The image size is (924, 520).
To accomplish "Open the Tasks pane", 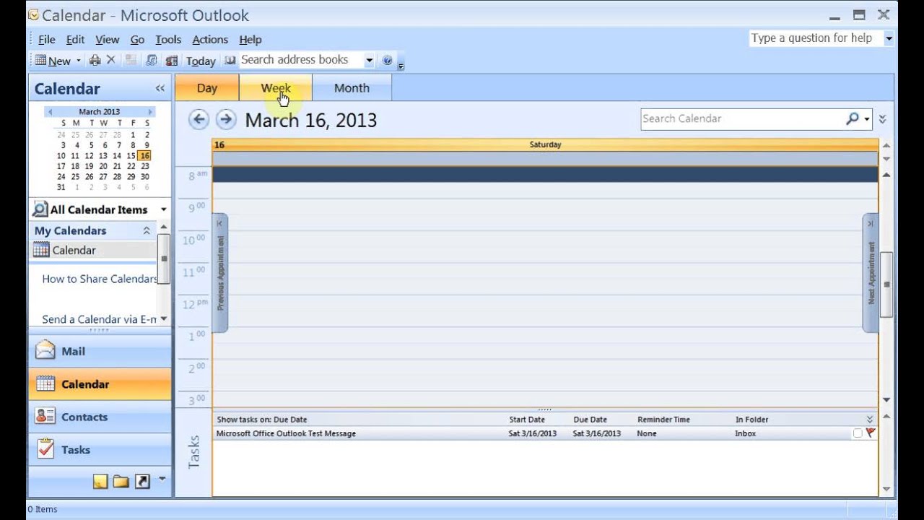I will coord(100,449).
